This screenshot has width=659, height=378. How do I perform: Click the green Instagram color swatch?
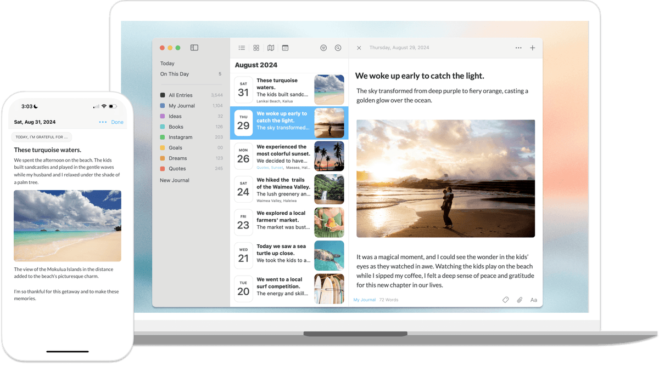(x=163, y=137)
